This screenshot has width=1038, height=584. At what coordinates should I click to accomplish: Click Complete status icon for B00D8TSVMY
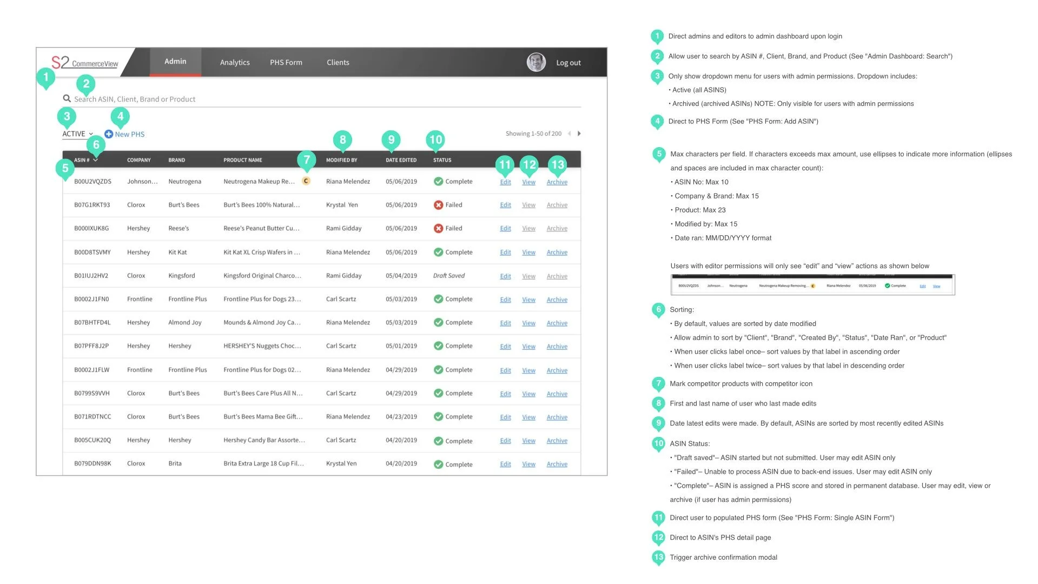(438, 252)
